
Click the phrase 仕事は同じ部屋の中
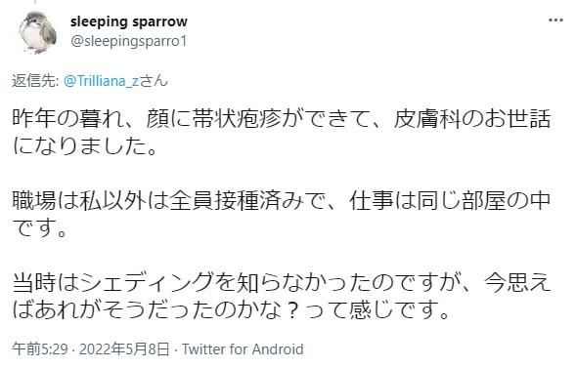pos(450,201)
